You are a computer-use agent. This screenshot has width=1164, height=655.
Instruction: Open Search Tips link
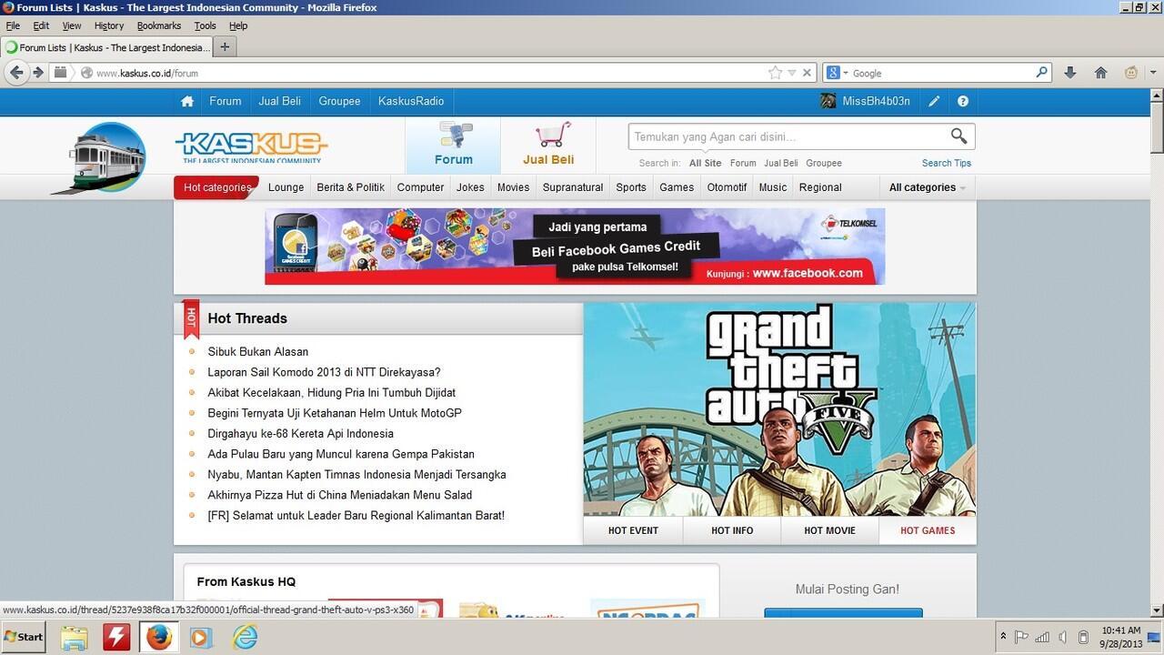(947, 163)
